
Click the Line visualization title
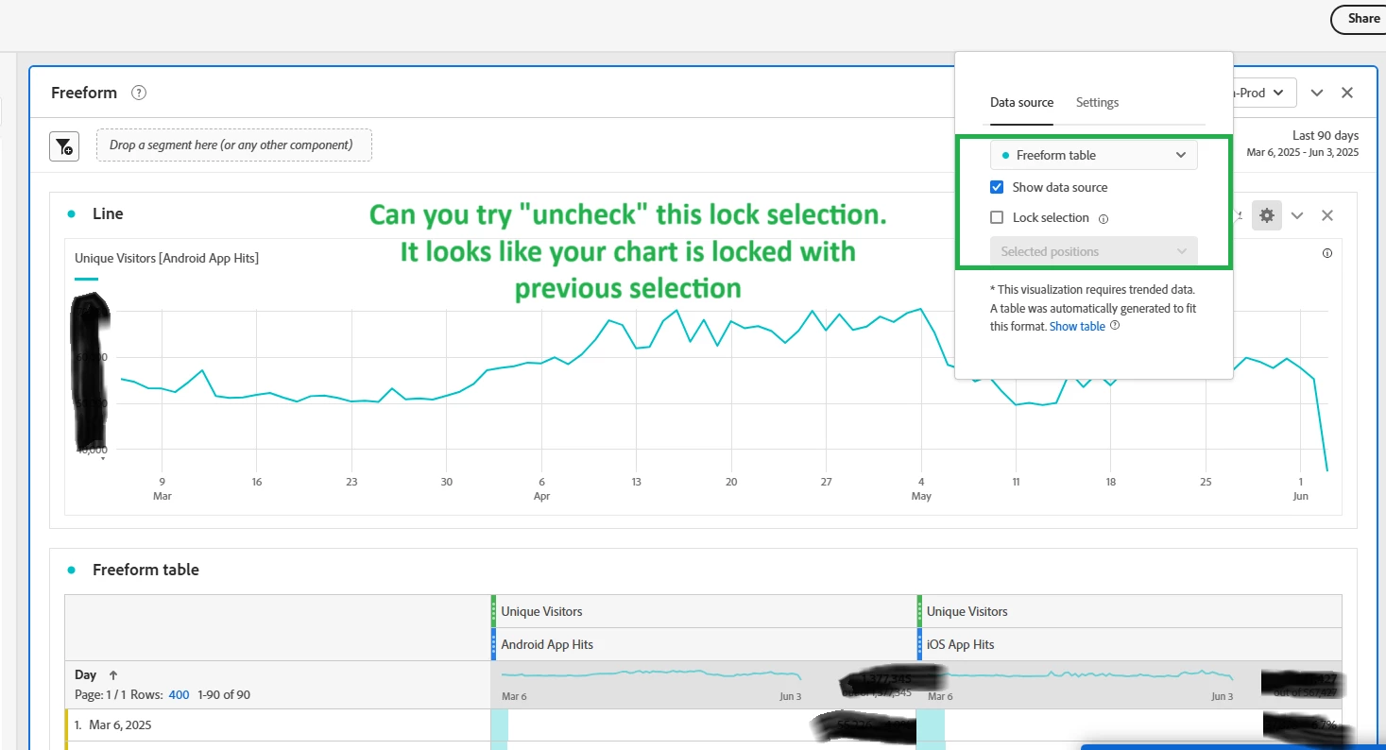click(x=108, y=214)
